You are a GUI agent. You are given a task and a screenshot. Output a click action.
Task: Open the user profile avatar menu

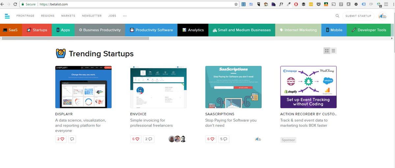(x=382, y=16)
